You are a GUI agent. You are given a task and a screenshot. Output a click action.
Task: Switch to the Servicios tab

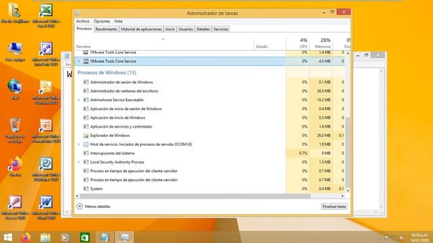221,29
